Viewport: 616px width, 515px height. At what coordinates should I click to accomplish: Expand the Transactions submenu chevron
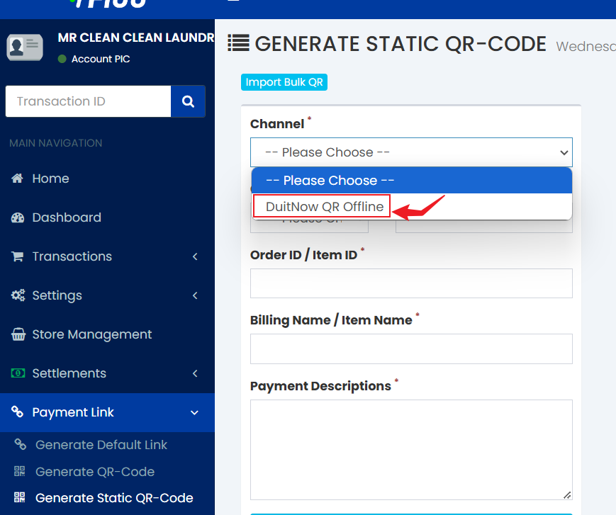click(195, 256)
